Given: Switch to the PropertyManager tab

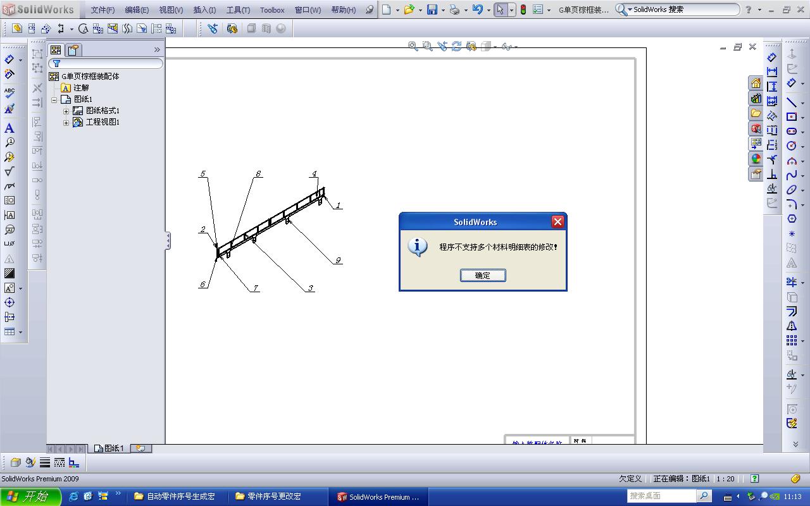Looking at the screenshot, I should tap(73, 50).
